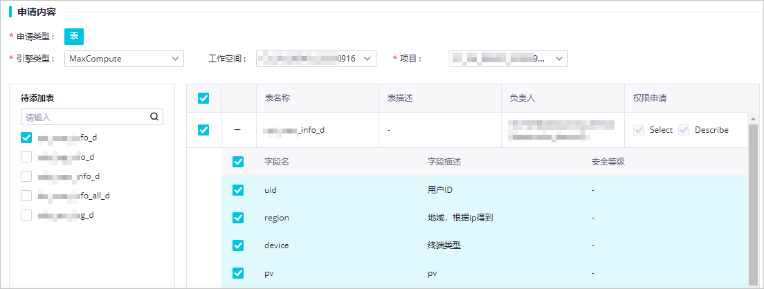Click the device field name
764x289 pixels.
tap(276, 245)
